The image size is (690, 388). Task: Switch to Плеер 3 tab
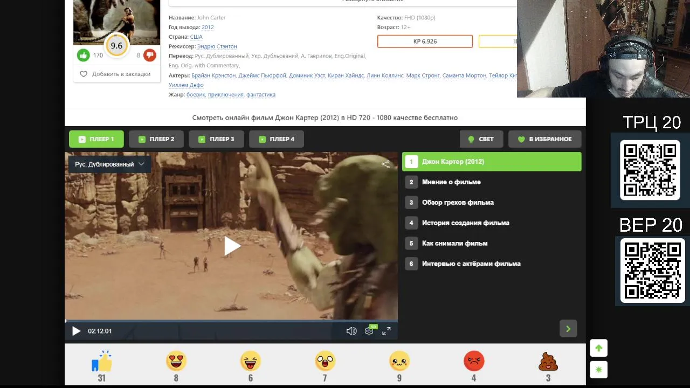(x=216, y=139)
